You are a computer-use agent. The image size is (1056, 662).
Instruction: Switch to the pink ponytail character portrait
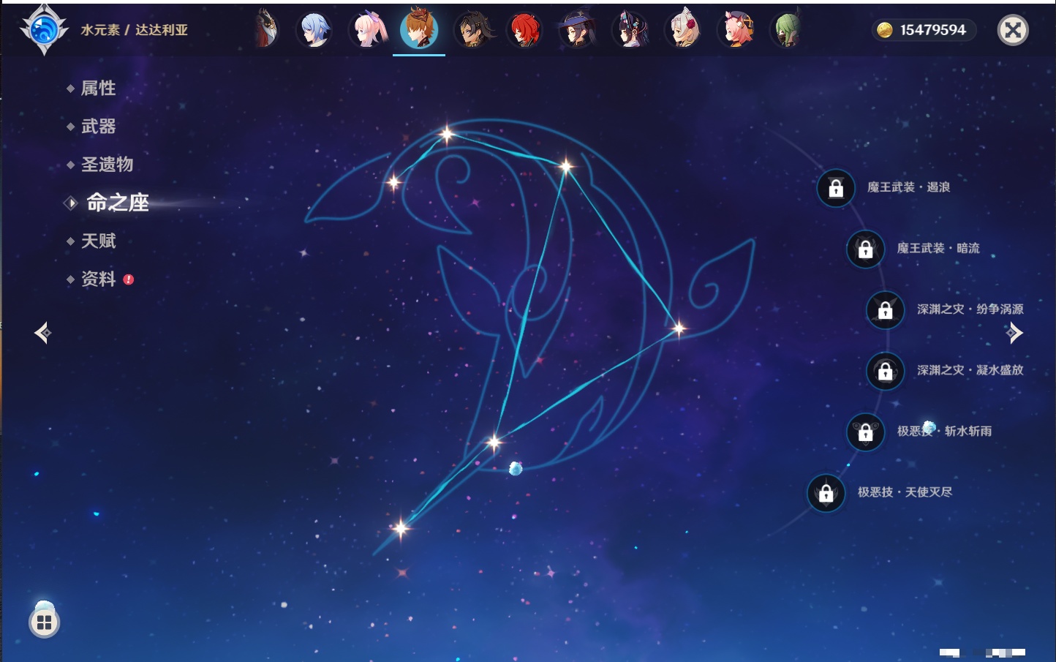368,30
